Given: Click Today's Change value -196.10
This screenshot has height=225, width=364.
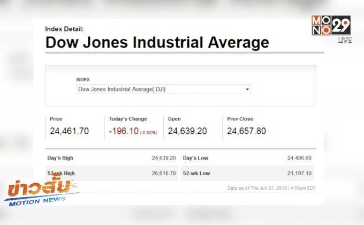Looking at the screenshot, I should click(123, 131).
